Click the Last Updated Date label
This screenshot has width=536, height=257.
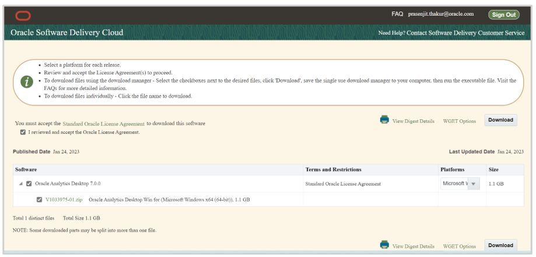click(x=472, y=152)
